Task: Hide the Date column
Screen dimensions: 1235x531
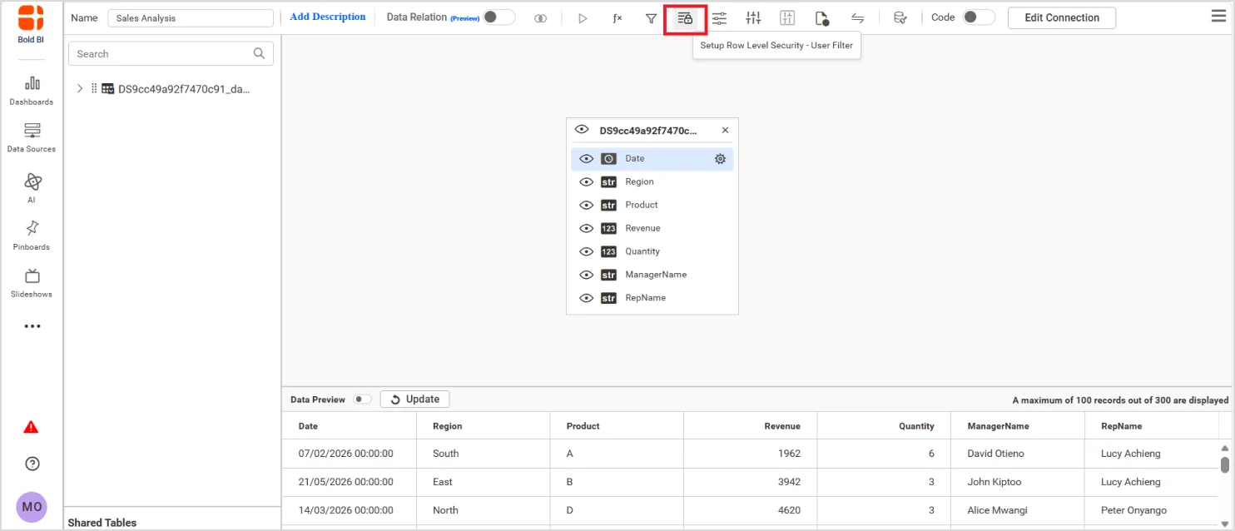Action: [x=587, y=159]
